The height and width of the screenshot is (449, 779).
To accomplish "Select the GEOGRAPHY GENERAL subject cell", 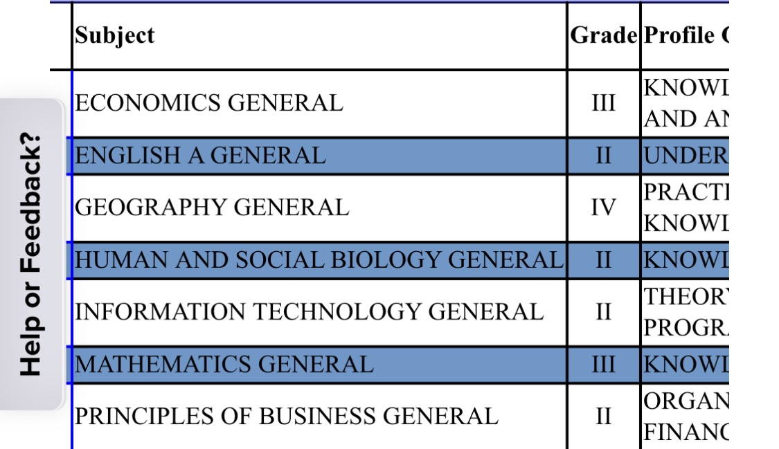I will point(319,208).
